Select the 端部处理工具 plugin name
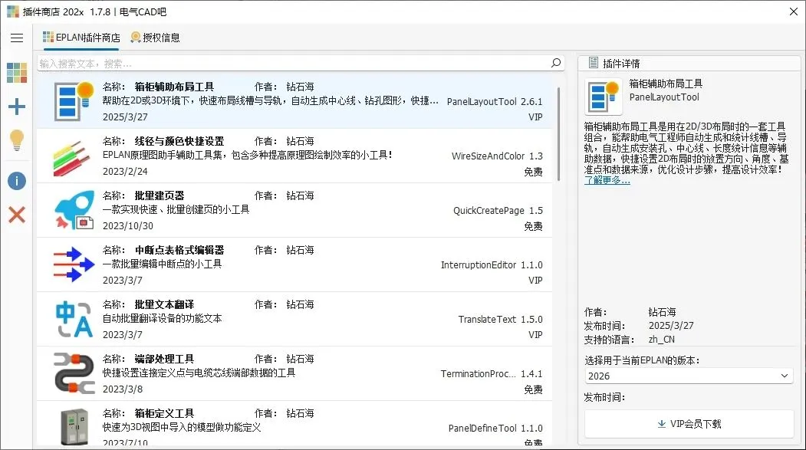 [x=164, y=359]
